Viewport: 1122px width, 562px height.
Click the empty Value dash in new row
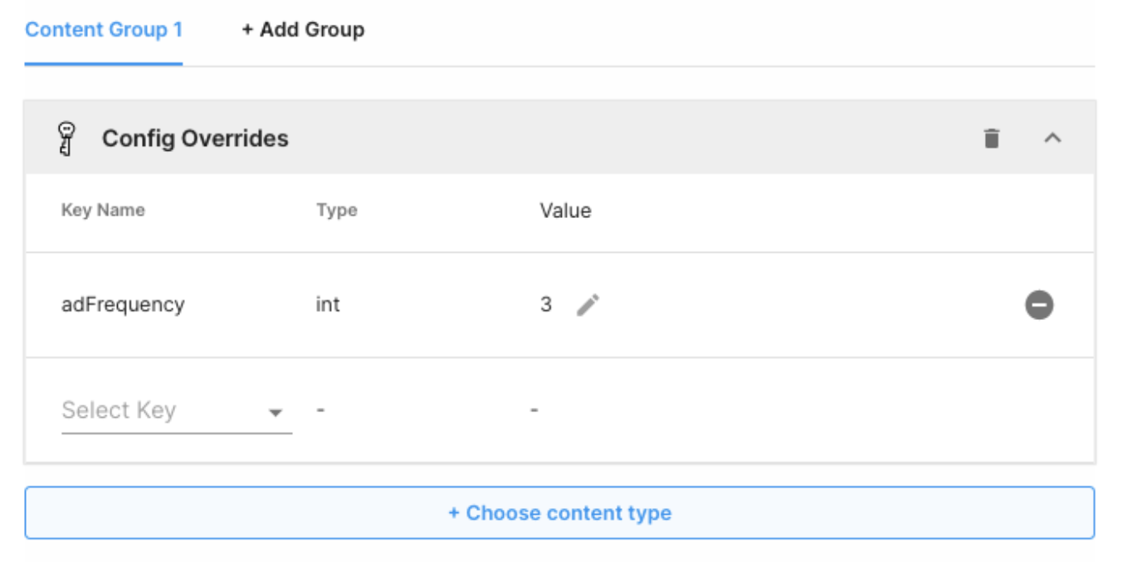click(x=534, y=410)
